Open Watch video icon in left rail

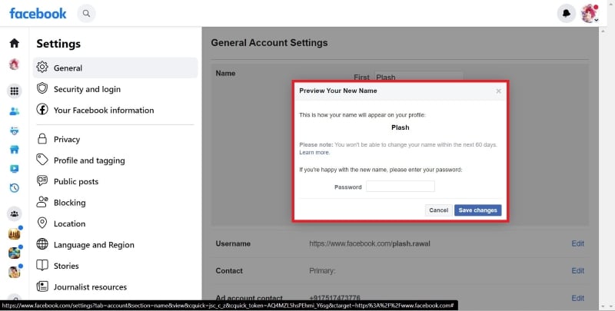[15, 169]
